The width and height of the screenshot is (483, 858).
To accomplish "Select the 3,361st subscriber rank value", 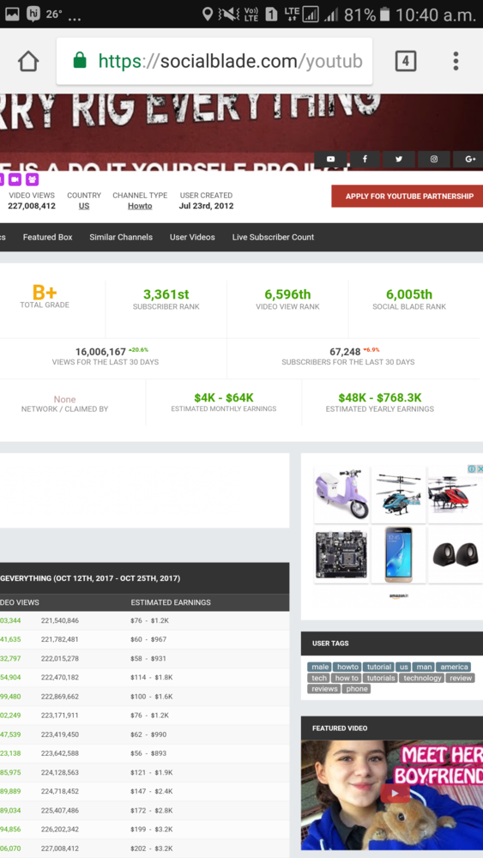I will pos(166,294).
